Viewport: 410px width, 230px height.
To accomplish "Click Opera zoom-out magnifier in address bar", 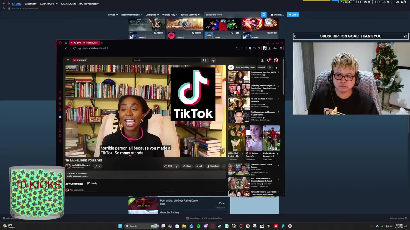I will click(237, 48).
